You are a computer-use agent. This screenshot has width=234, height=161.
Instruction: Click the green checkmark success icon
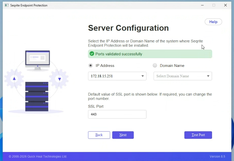[x=92, y=54]
